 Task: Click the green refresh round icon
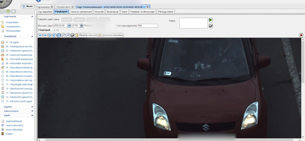(x=8, y=12)
